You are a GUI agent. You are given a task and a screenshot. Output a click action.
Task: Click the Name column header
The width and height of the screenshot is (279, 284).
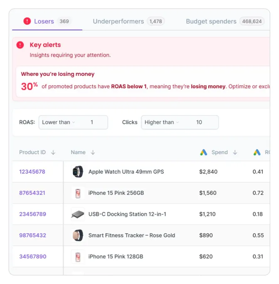(x=78, y=152)
